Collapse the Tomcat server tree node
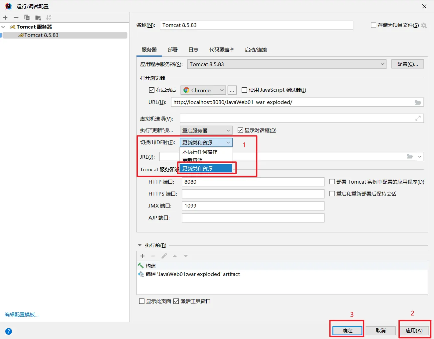This screenshot has height=339, width=434. click(3, 27)
